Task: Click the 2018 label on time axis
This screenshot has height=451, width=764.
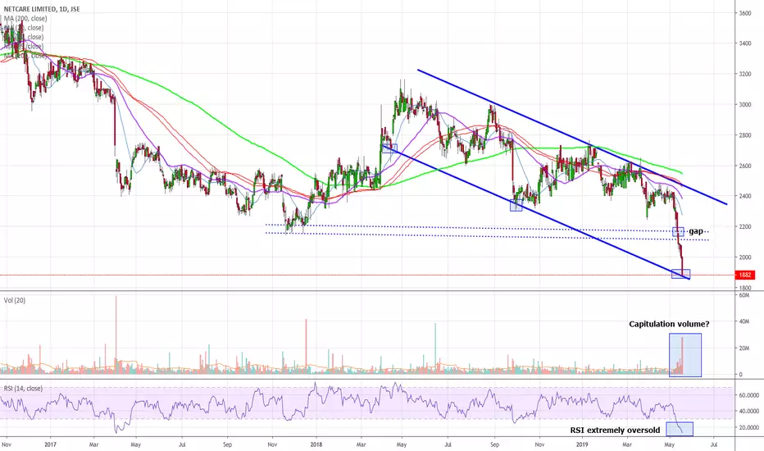Action: coord(316,444)
